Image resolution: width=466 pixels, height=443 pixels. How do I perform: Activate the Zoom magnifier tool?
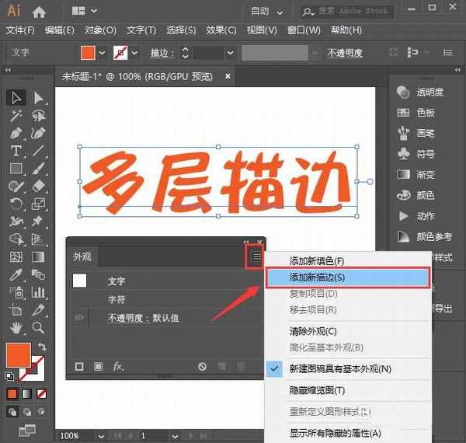point(38,327)
